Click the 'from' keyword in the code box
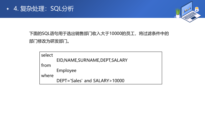205x115 pixels. (46, 65)
